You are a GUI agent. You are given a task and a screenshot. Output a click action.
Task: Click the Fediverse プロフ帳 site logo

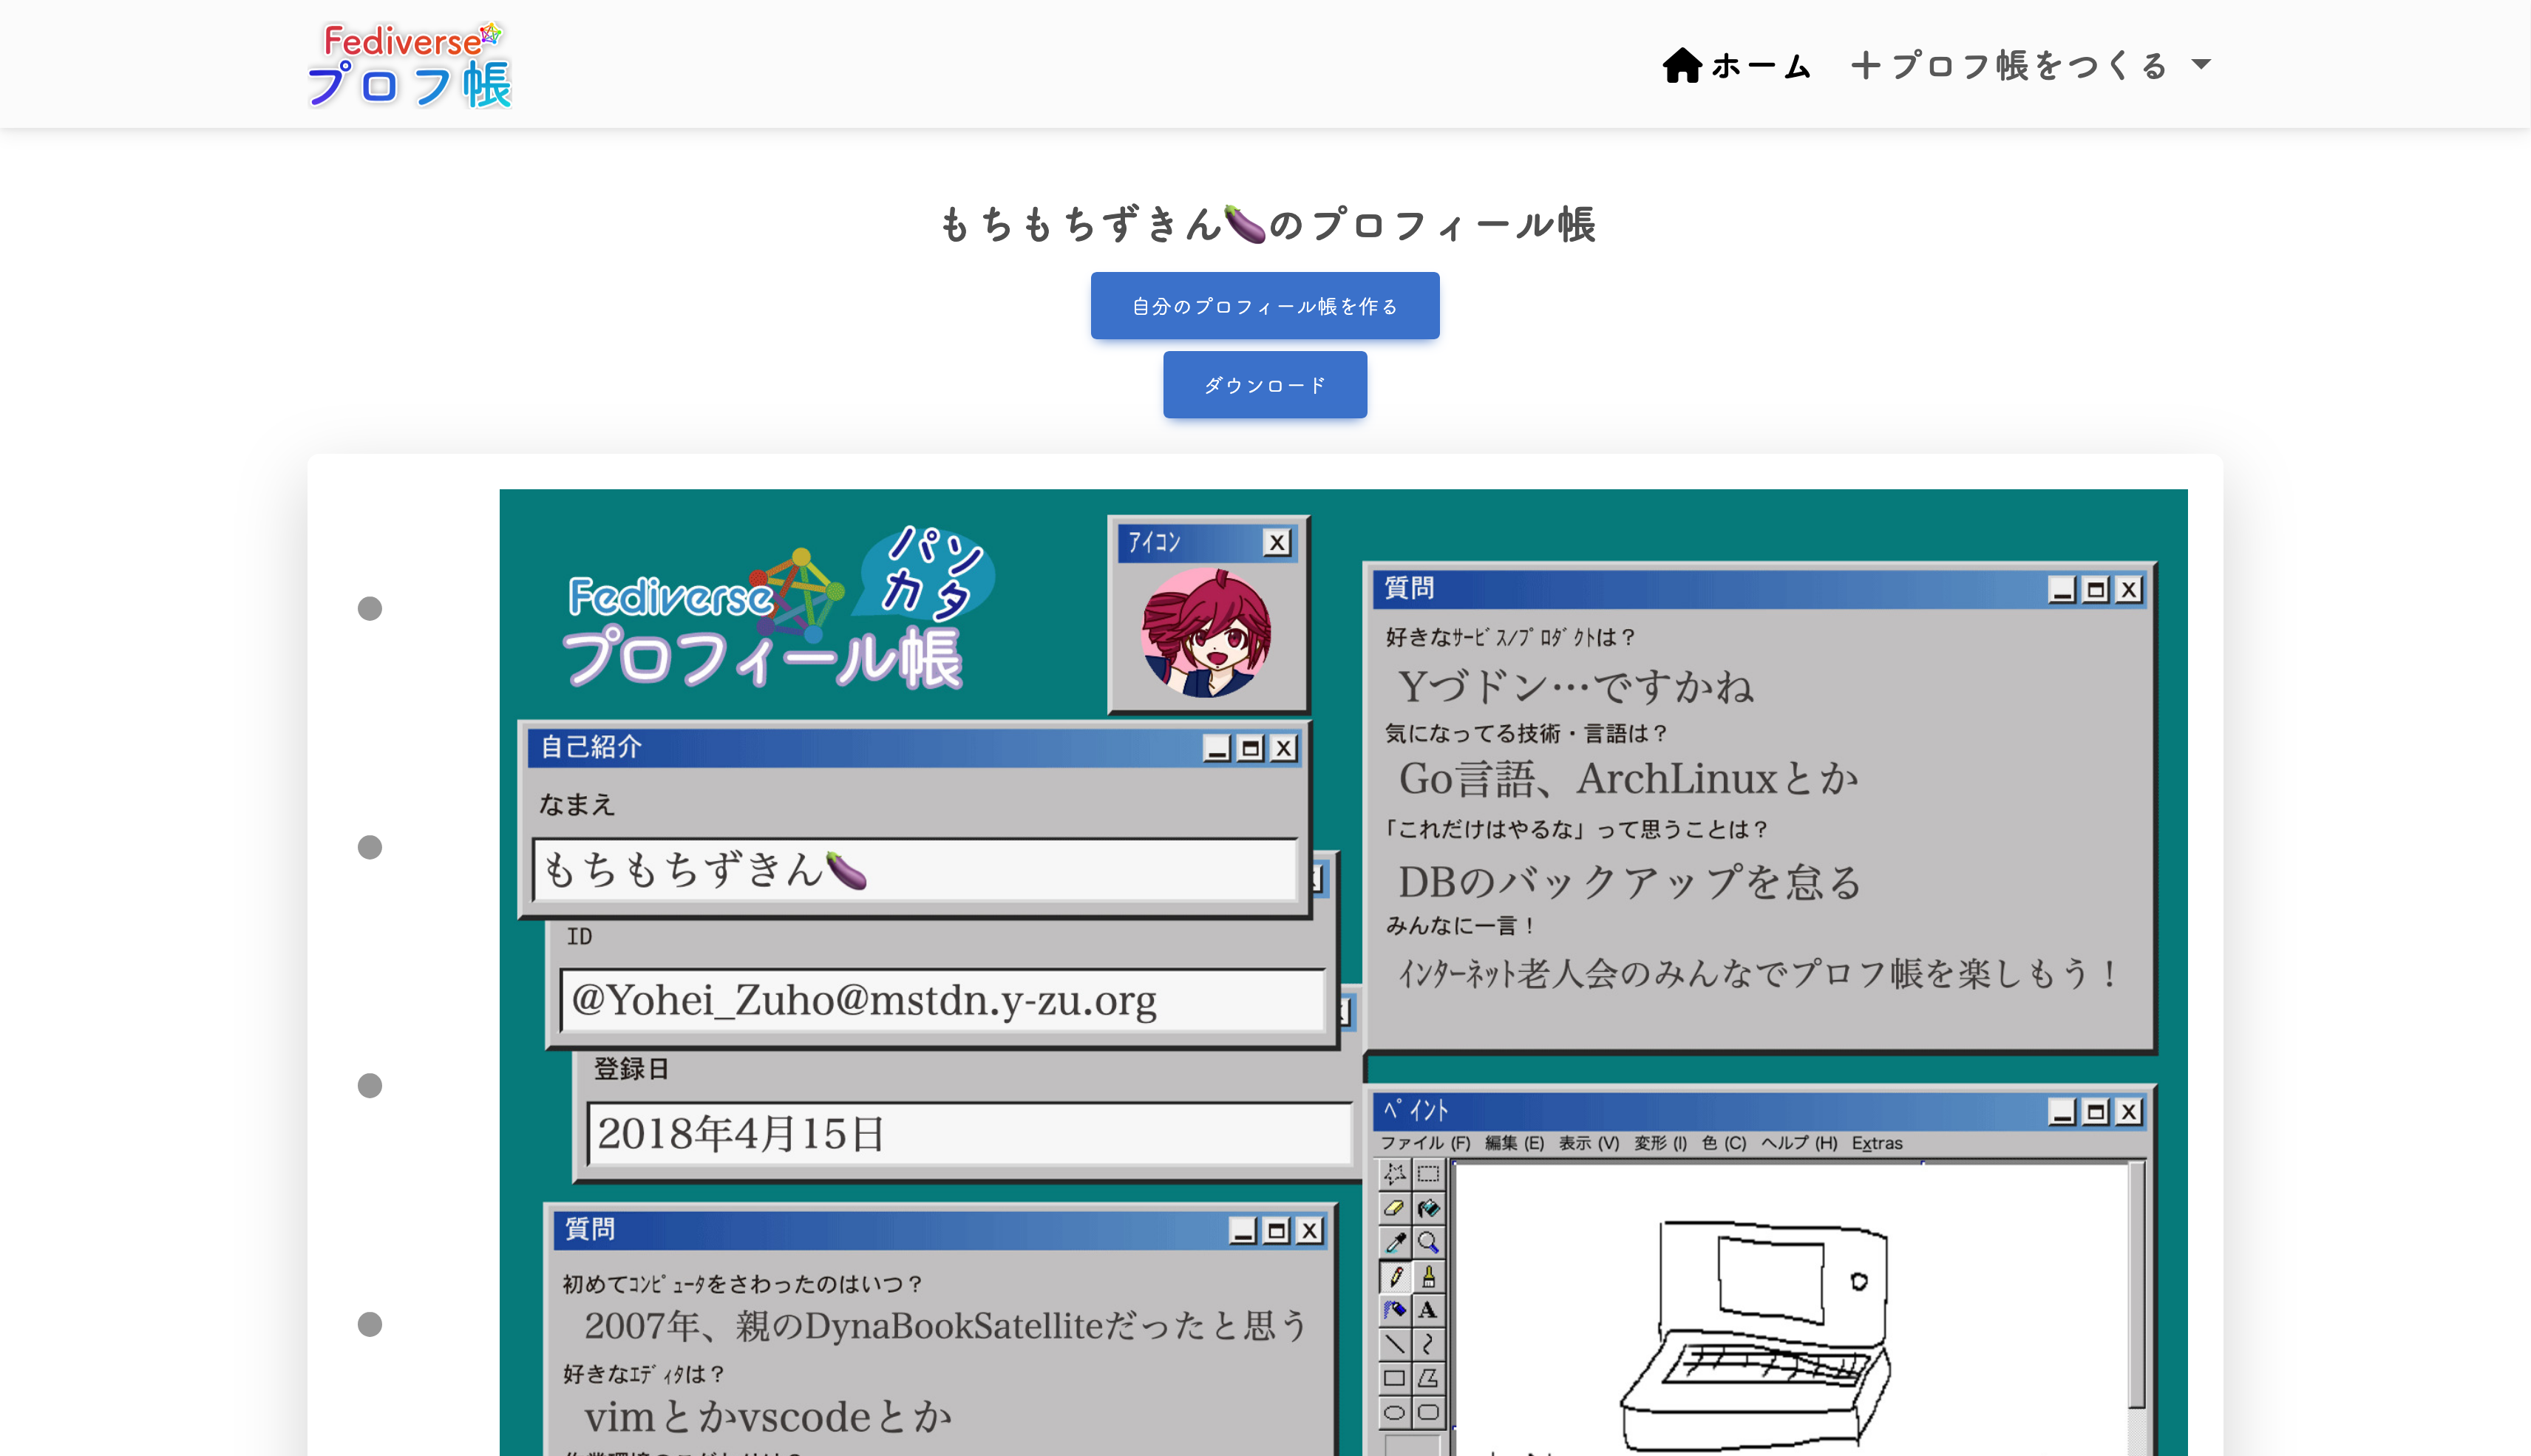409,64
